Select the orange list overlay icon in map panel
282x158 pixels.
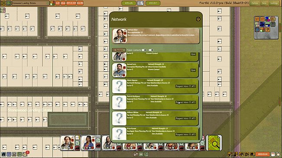pyautogui.click(x=273, y=19)
